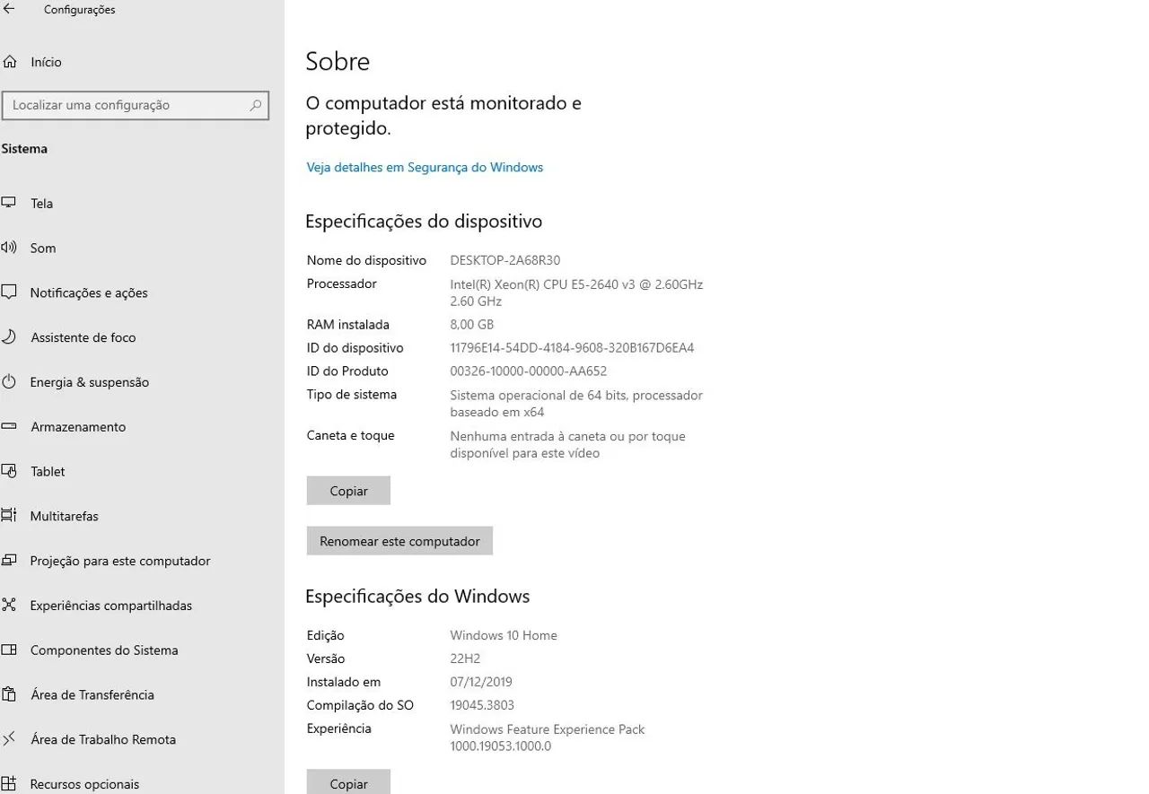
Task: Click the Tablet icon
Action: [9, 471]
